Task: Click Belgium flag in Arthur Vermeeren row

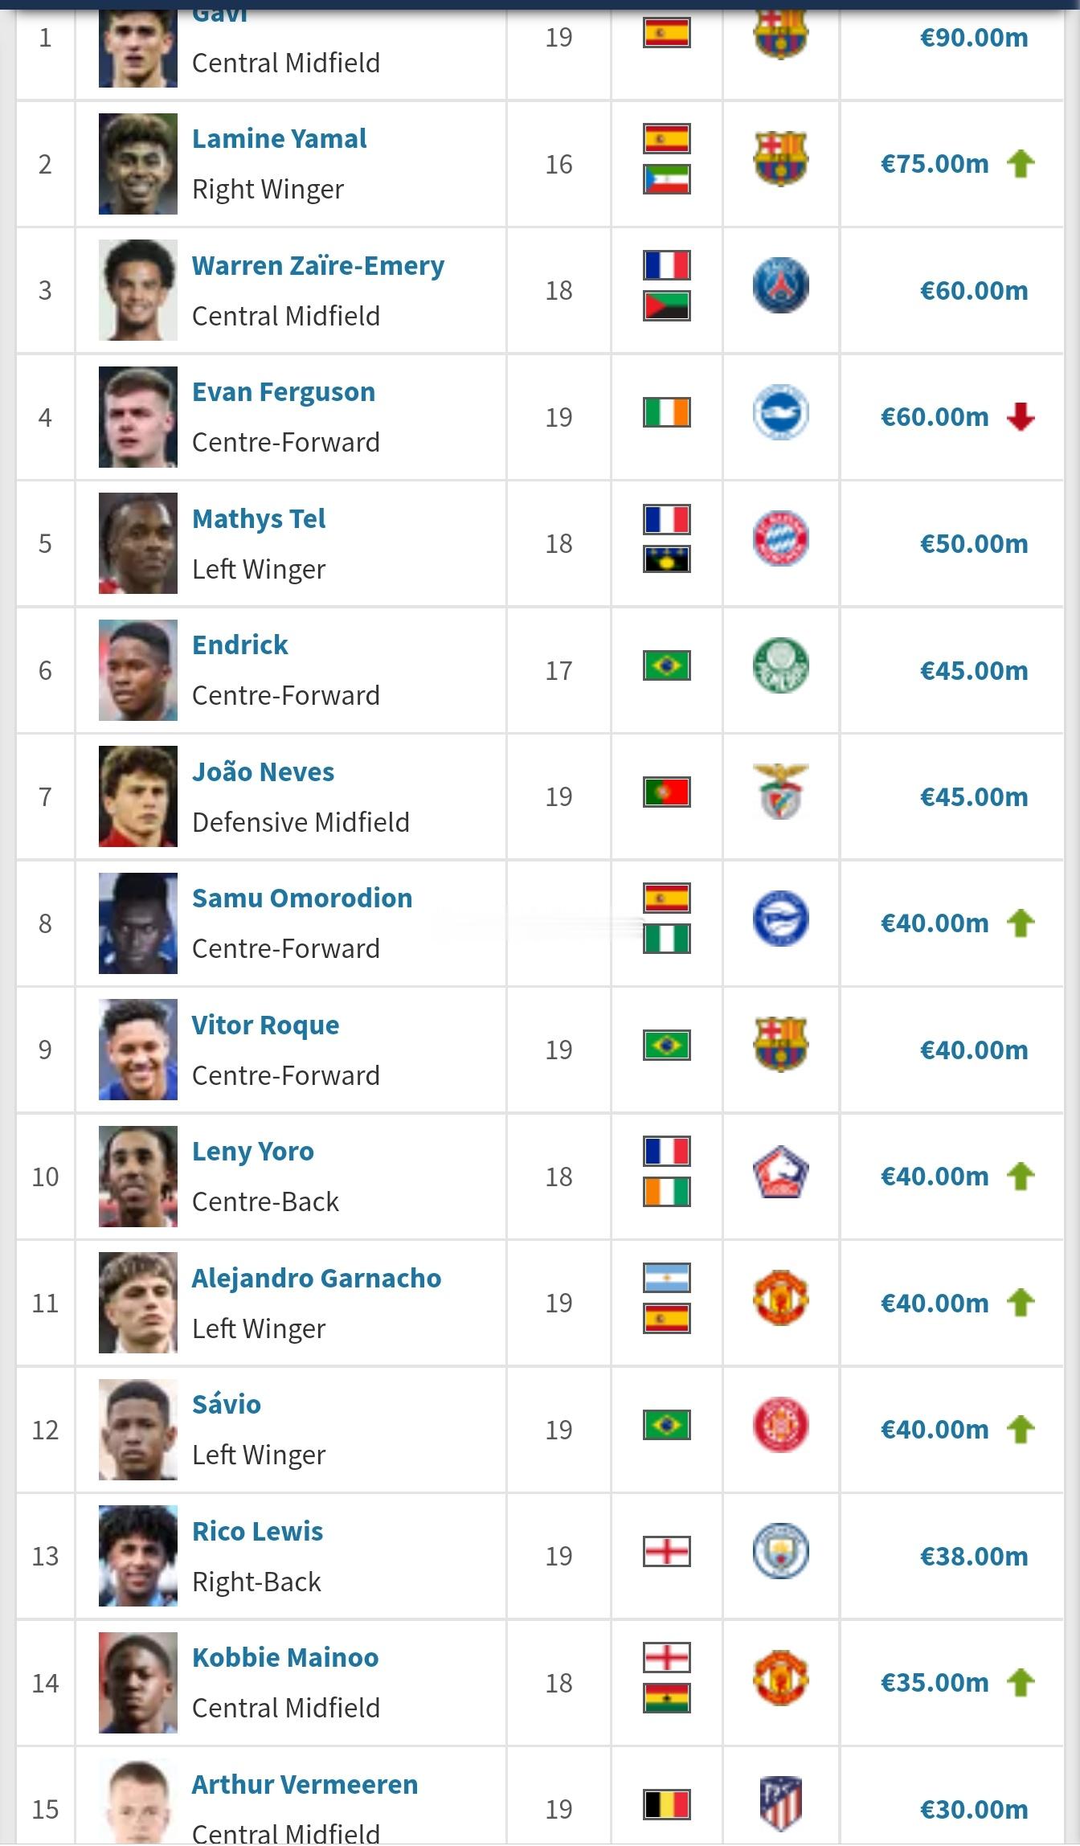Action: pyautogui.click(x=667, y=1805)
